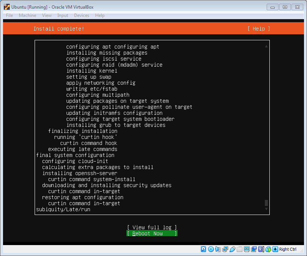Click the mouse integration status icon

(x=268, y=249)
